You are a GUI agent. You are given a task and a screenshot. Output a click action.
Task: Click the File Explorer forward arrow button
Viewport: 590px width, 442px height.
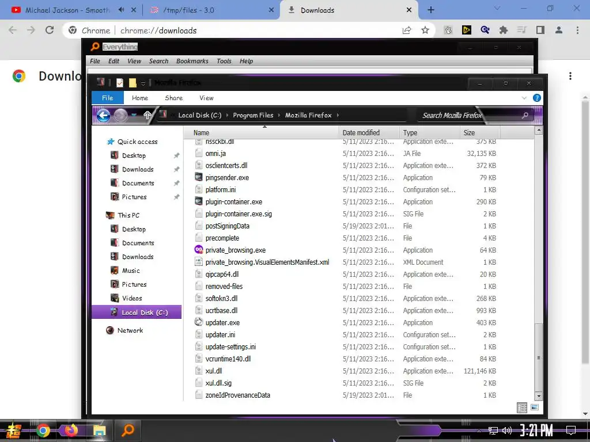tap(120, 115)
